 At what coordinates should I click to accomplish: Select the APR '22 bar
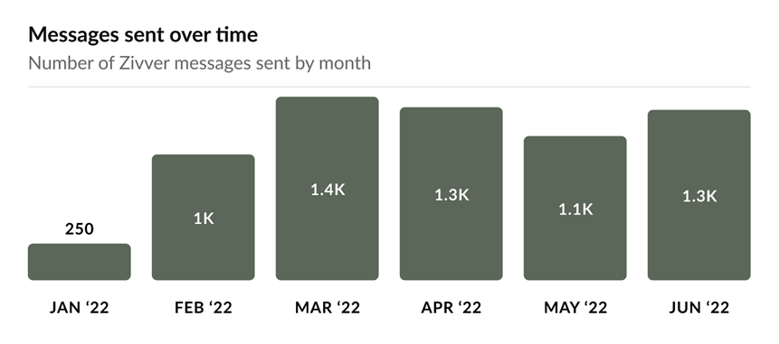451,194
